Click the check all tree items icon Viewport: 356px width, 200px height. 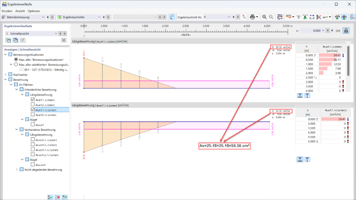tap(50, 197)
